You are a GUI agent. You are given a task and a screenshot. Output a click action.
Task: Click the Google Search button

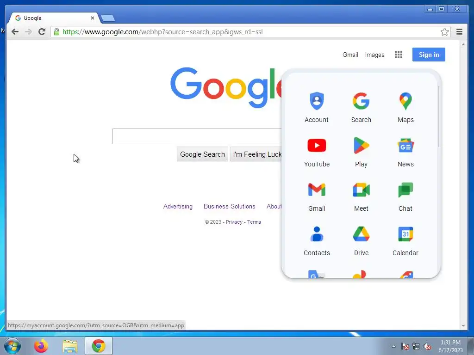(x=202, y=154)
